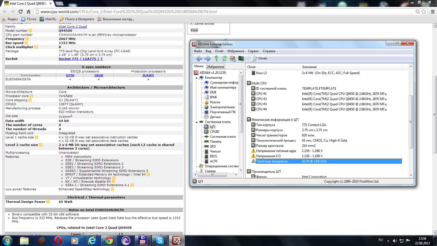The image size is (437, 246).
Task: Click up arrow of AIDA64 tree scrollbar
Action: pyautogui.click(x=241, y=72)
